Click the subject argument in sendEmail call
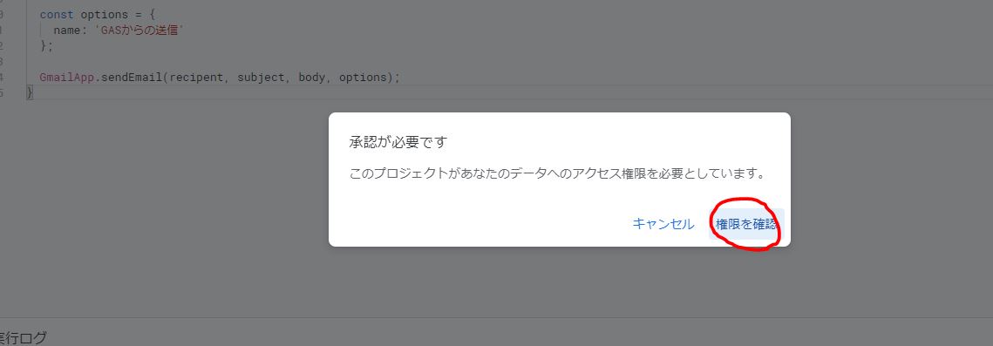Screen dimensions: 993x346 (x=261, y=78)
